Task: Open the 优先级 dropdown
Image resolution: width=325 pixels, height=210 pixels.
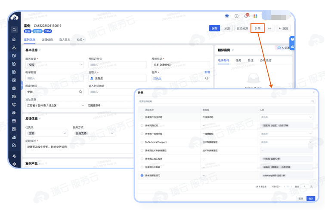Action: 46,133
